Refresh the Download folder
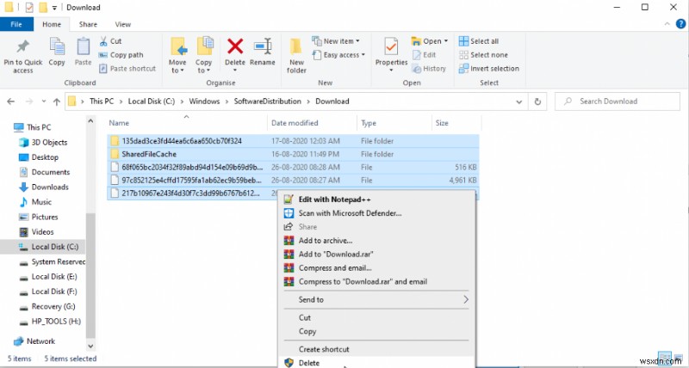This screenshot has height=368, width=689. pos(537,101)
